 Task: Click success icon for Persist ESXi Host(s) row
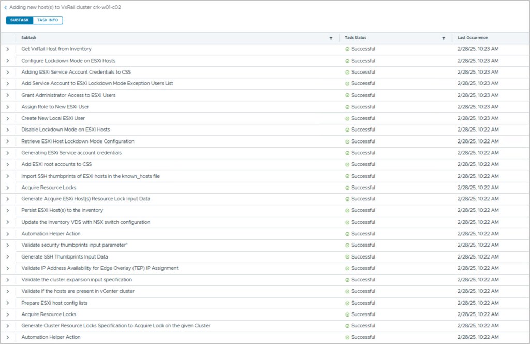click(347, 210)
